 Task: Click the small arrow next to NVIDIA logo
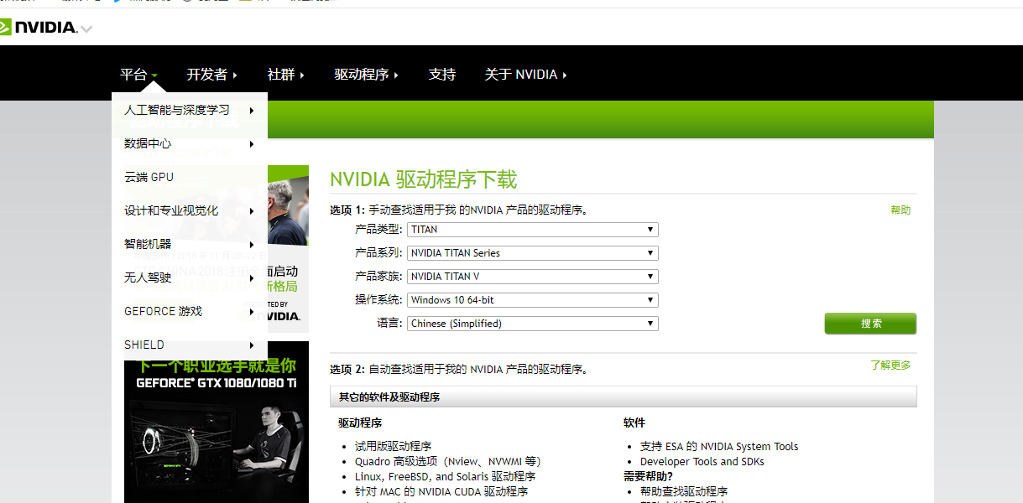click(x=86, y=29)
